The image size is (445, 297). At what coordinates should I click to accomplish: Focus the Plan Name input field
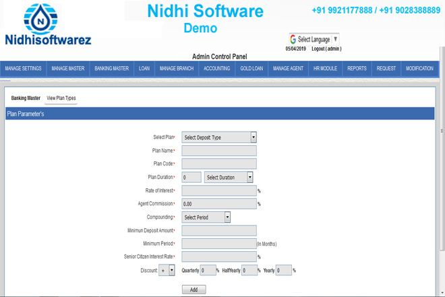[219, 151]
